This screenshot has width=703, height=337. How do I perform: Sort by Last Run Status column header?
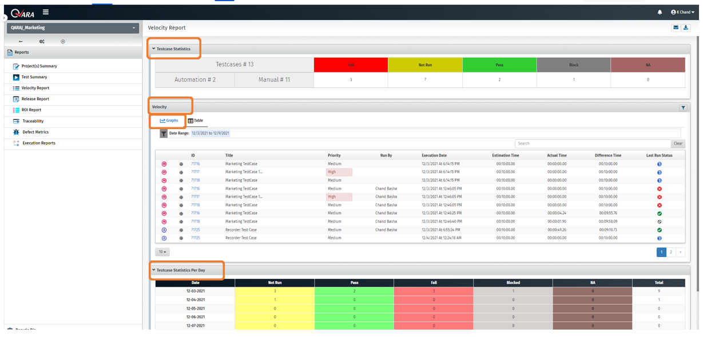pyautogui.click(x=659, y=155)
